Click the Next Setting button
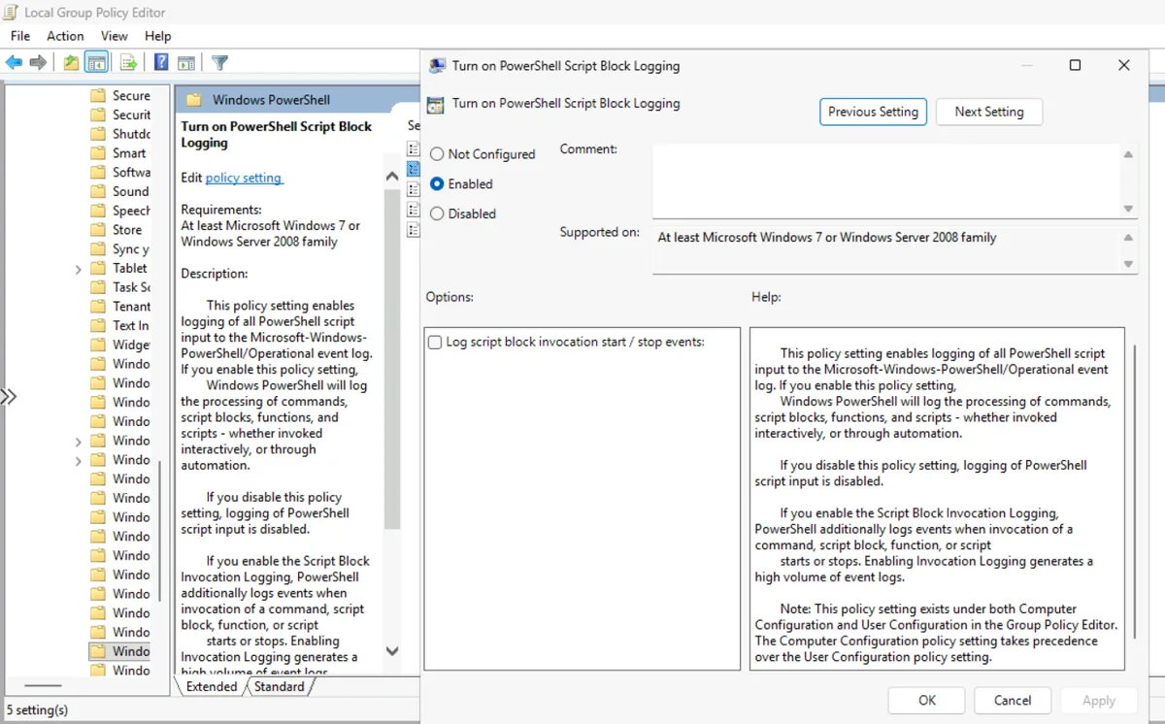The width and height of the screenshot is (1165, 724). point(989,112)
